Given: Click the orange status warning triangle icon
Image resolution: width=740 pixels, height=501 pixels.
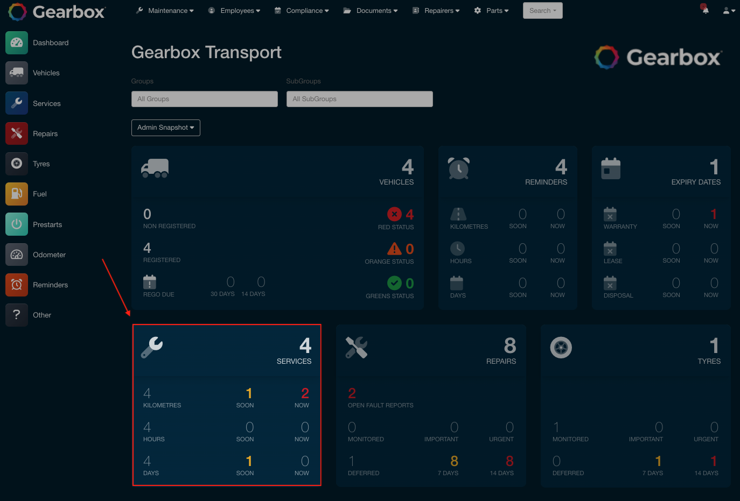Looking at the screenshot, I should tap(395, 249).
